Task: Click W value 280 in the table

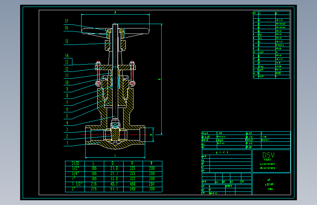Action: [152, 184]
